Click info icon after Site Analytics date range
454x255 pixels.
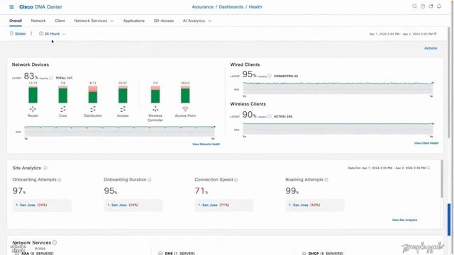(x=428, y=168)
